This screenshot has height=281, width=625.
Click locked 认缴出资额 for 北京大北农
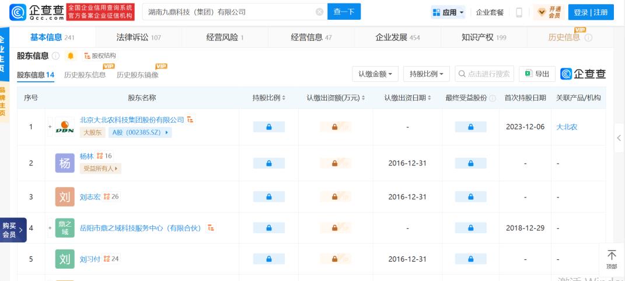pyautogui.click(x=336, y=127)
